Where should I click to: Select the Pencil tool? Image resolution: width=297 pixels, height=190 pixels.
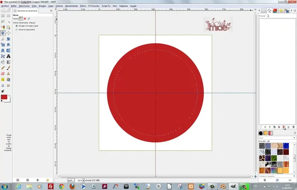pyautogui.click(x=3, y=67)
